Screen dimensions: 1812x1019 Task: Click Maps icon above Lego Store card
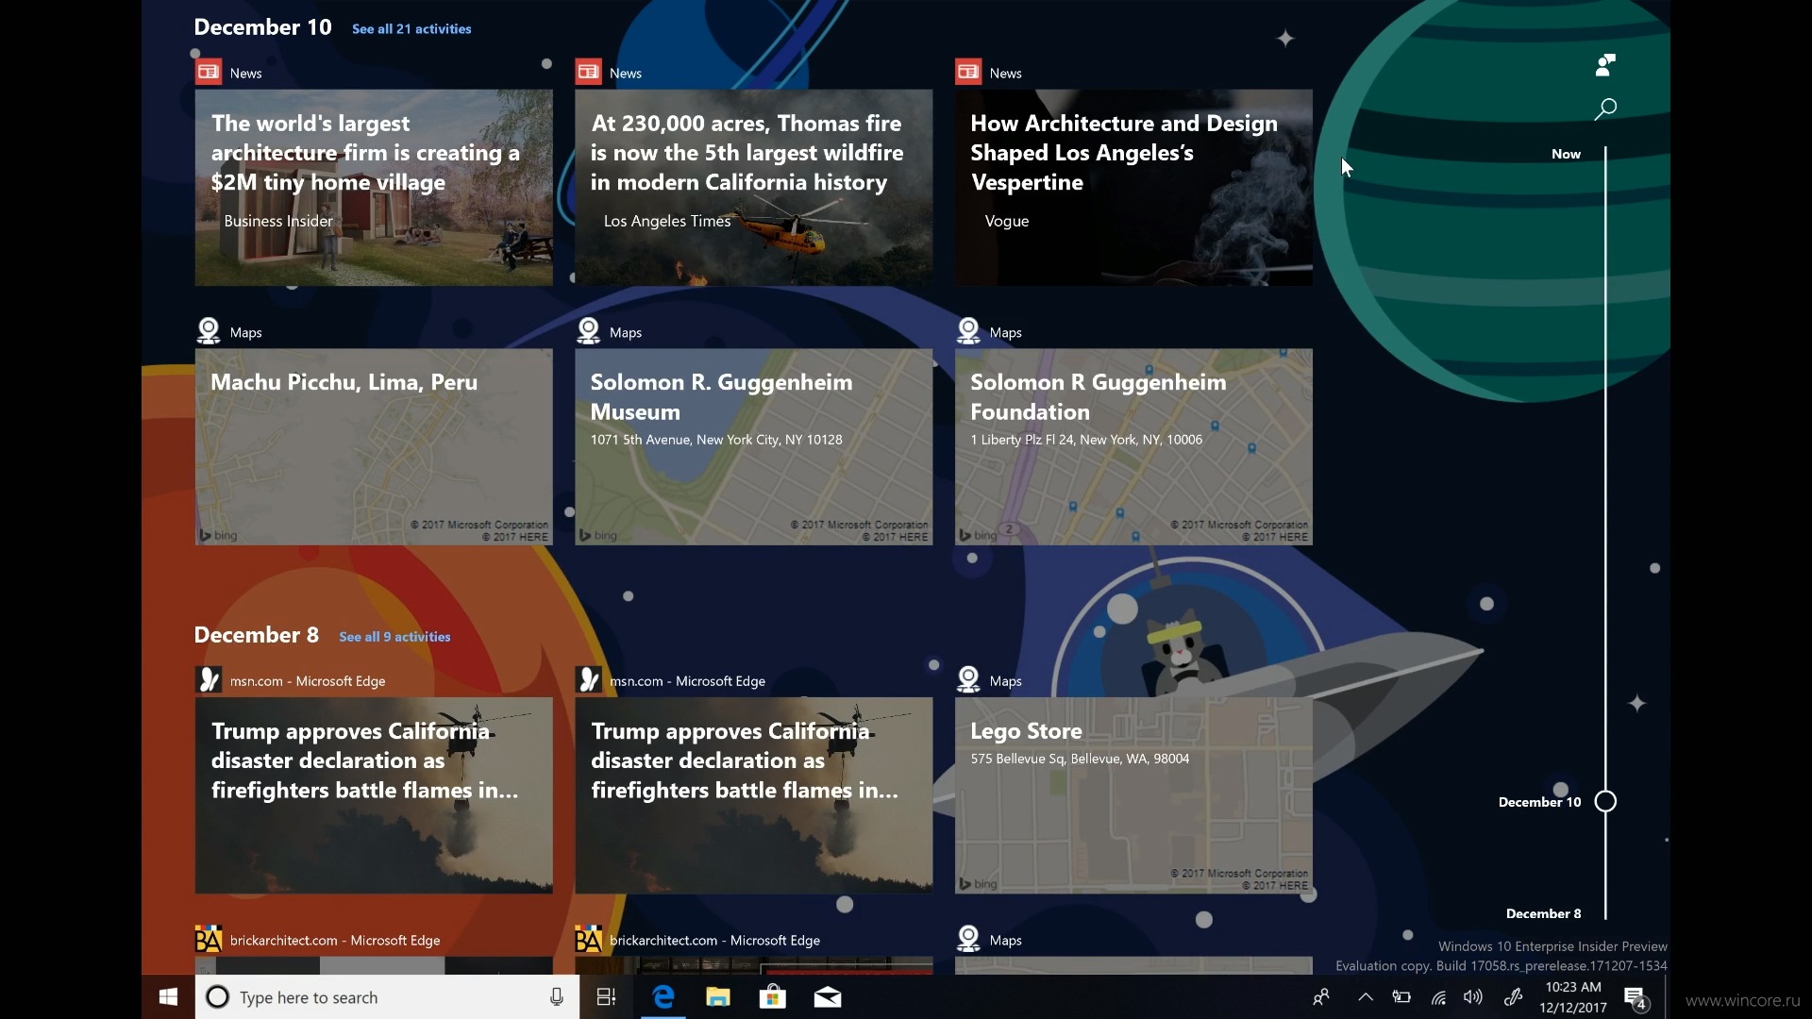point(968,679)
